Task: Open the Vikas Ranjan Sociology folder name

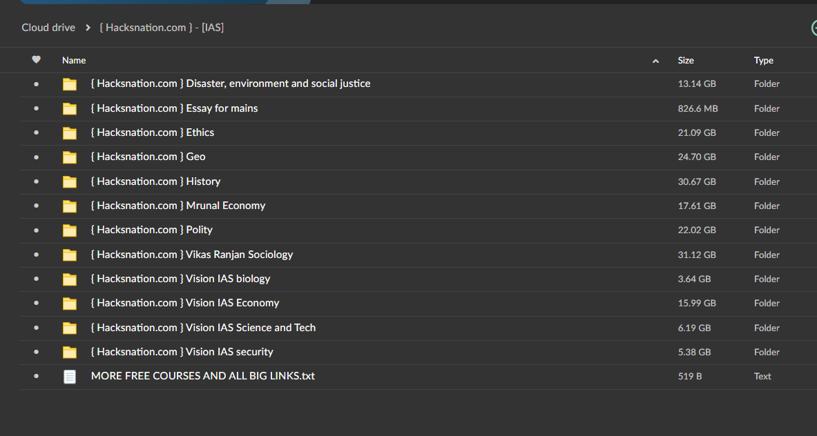Action: click(x=192, y=255)
